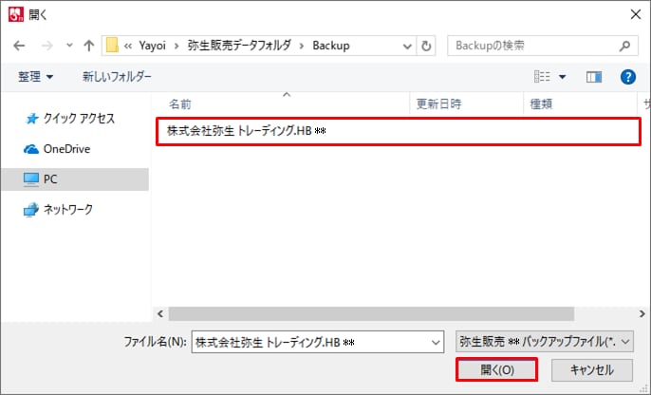Open クイック アクセス in the sidebar

(x=70, y=119)
